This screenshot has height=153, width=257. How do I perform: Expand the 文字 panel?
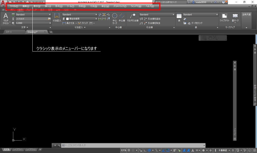(25, 27)
